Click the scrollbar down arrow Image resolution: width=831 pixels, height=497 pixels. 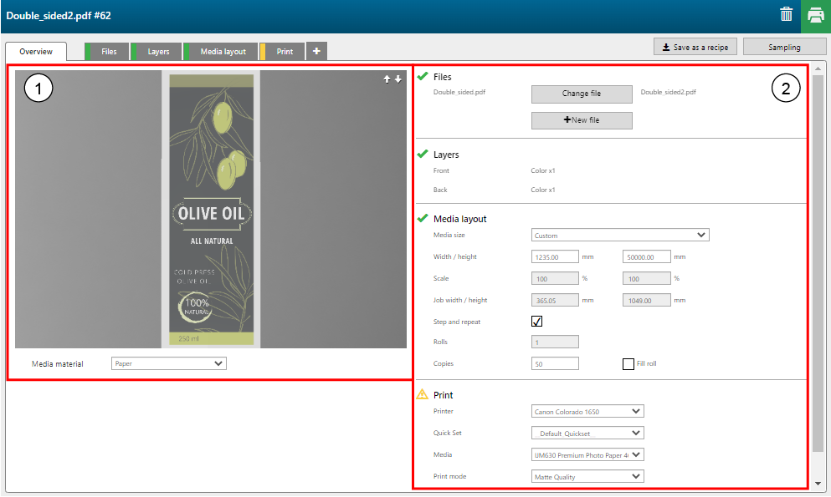(x=818, y=483)
